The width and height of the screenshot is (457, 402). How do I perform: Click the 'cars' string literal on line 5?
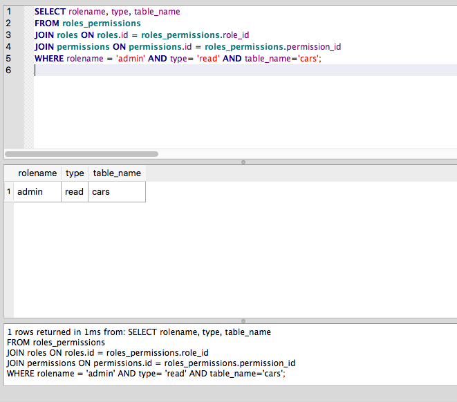(x=308, y=59)
